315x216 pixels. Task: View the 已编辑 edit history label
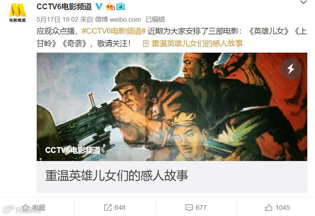(155, 19)
